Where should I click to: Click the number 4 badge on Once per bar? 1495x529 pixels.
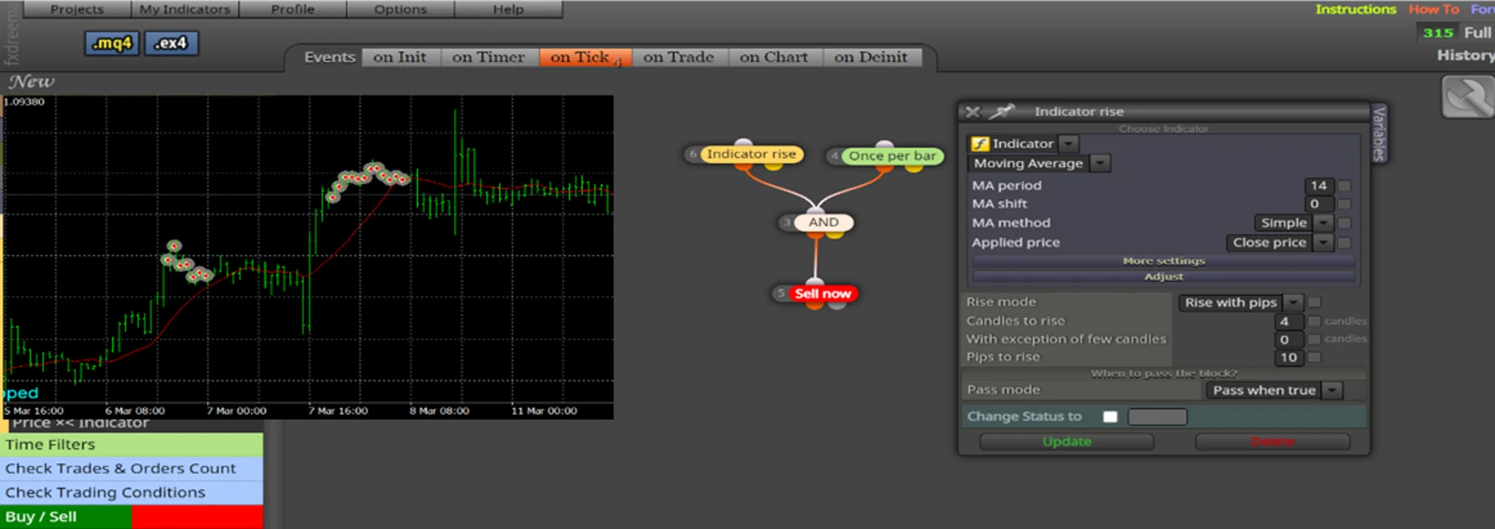[834, 156]
